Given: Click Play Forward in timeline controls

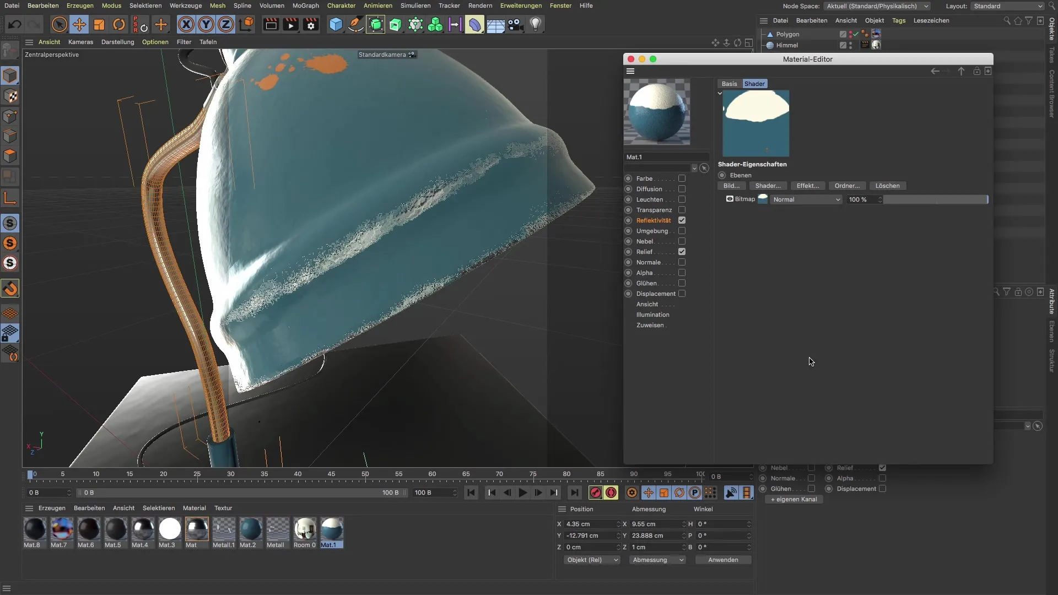Looking at the screenshot, I should point(523,493).
